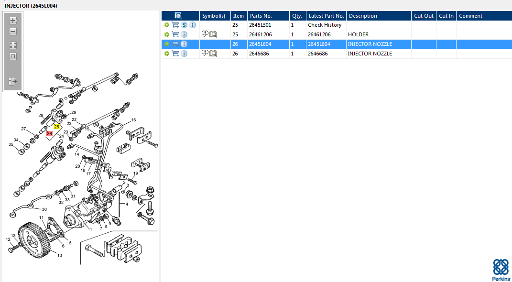
Task: Click cart icon in highlighted 2645L604 row
Action: point(175,44)
